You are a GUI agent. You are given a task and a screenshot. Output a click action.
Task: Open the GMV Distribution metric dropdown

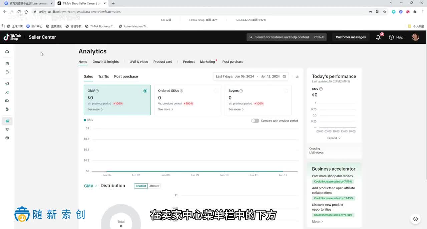[x=90, y=186]
